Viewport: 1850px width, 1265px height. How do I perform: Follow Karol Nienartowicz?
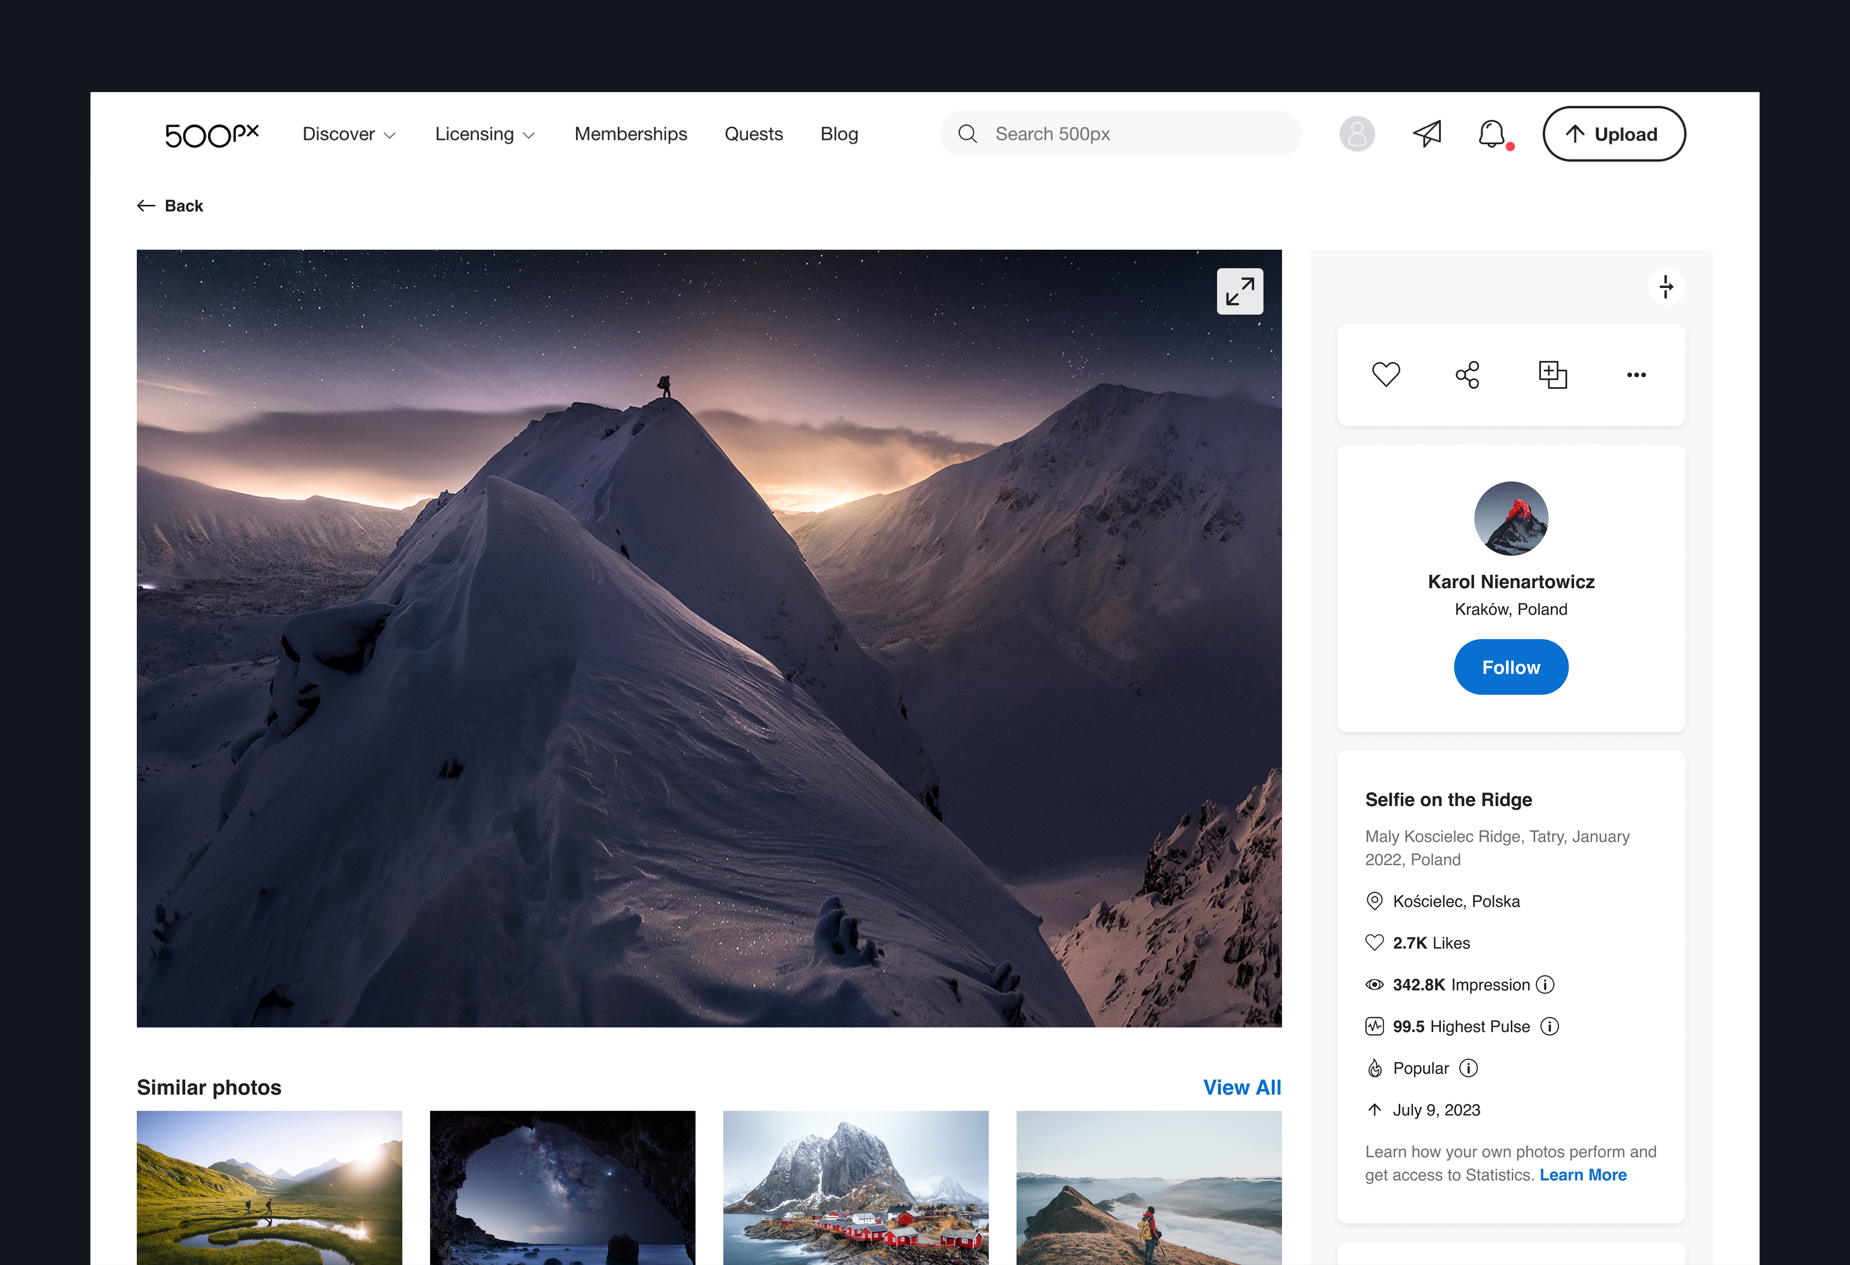click(1510, 667)
